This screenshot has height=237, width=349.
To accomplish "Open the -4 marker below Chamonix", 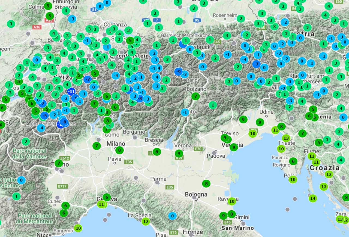I will point(41,127).
